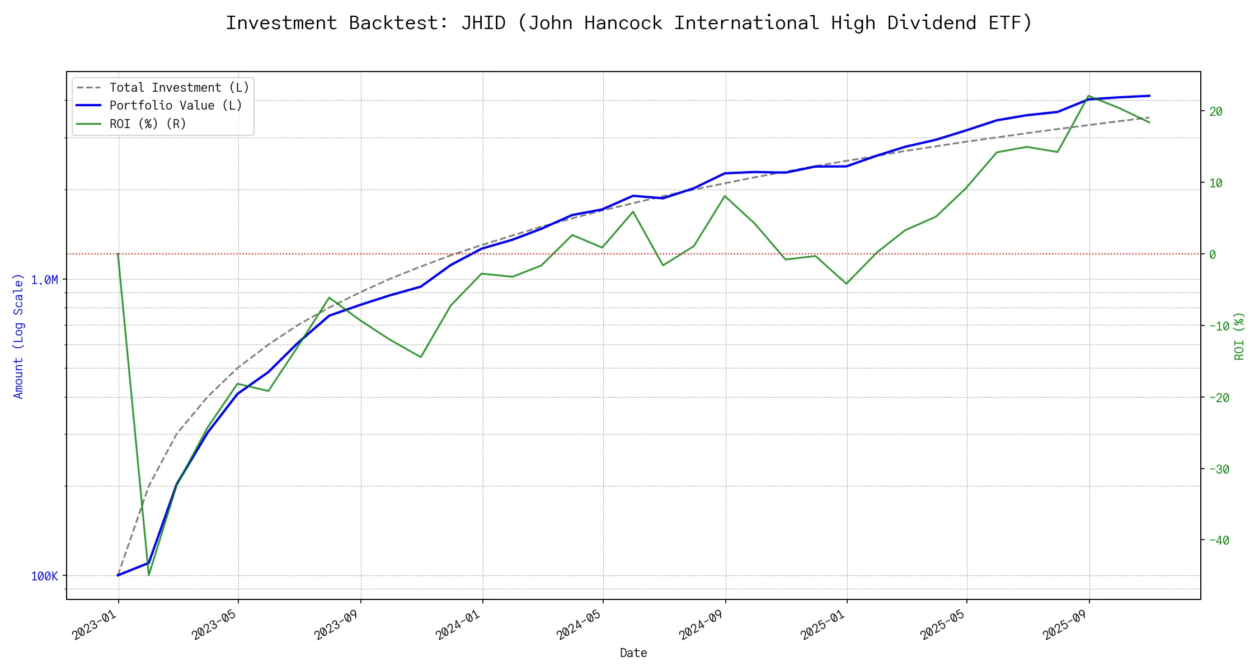The width and height of the screenshot is (1259, 671).
Task: Click the 2023-01 date tick label
Action: click(95, 625)
